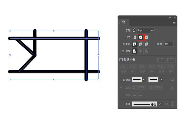The width and height of the screenshot is (189, 126).
Task: Enable the 점선 사용 checkbox
Action: click(121, 60)
